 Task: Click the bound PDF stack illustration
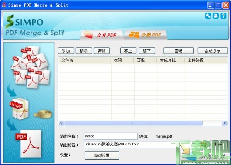(x=19, y=109)
